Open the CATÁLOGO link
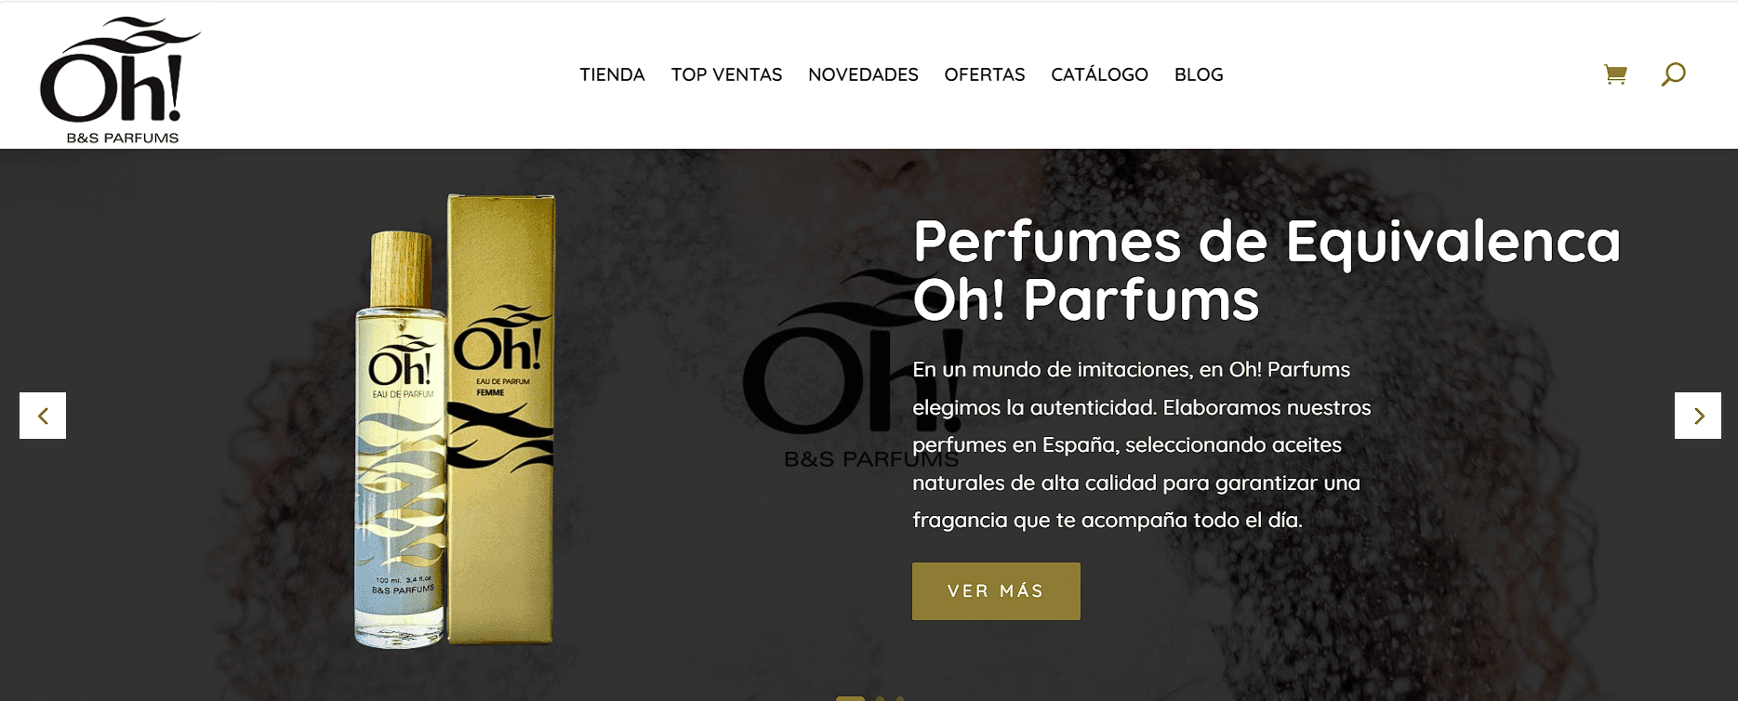The width and height of the screenshot is (1738, 701). click(1099, 74)
